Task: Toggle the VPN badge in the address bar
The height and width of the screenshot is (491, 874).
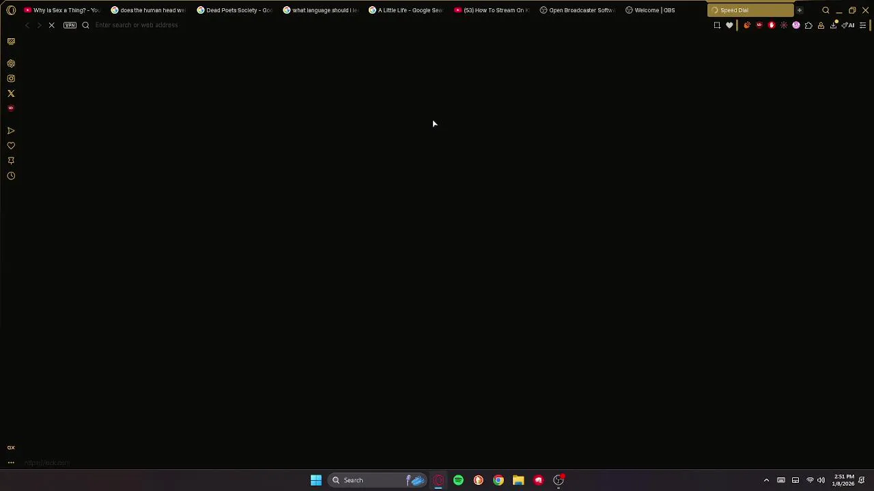Action: point(70,25)
